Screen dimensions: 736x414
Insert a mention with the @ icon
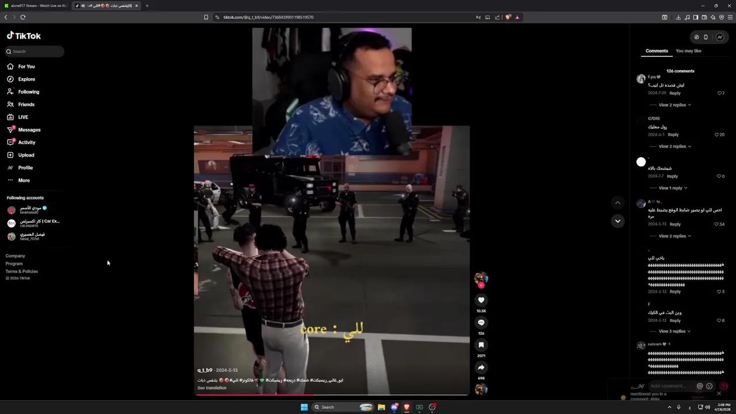700,386
